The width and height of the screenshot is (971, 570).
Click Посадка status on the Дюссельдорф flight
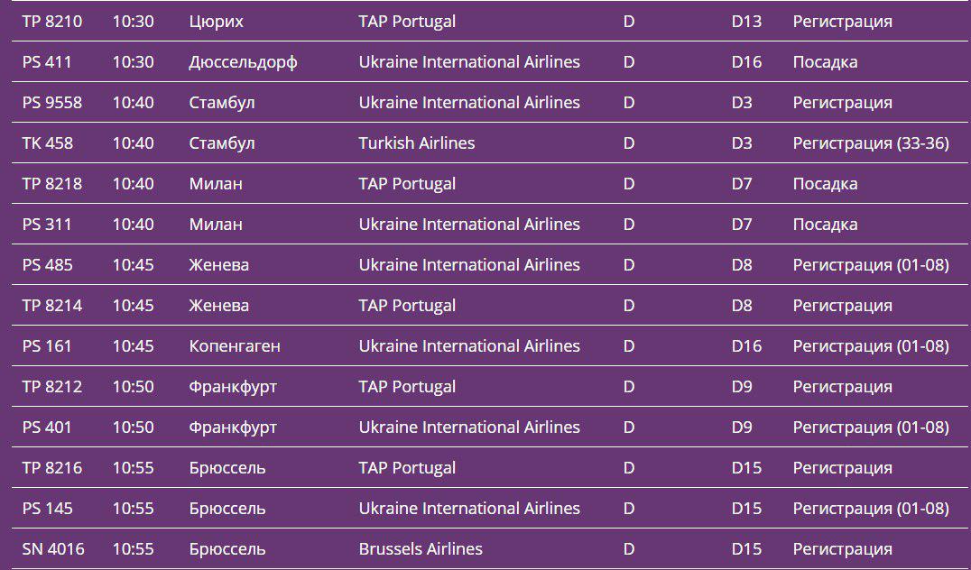tap(825, 62)
